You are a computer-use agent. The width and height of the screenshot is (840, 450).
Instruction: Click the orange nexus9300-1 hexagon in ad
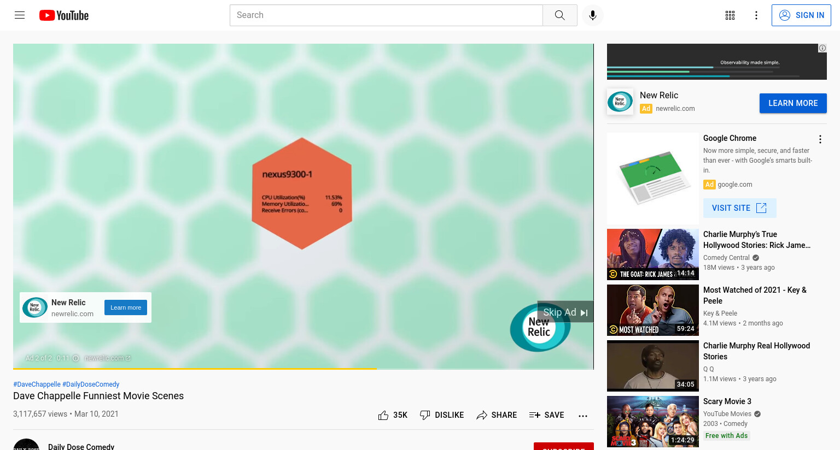302,193
